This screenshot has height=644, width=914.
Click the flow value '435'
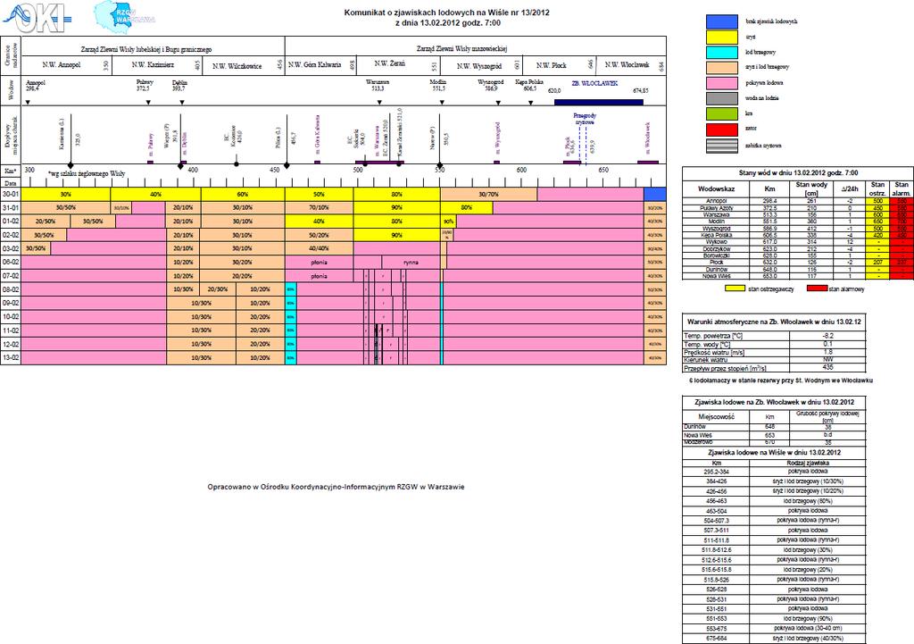click(827, 367)
